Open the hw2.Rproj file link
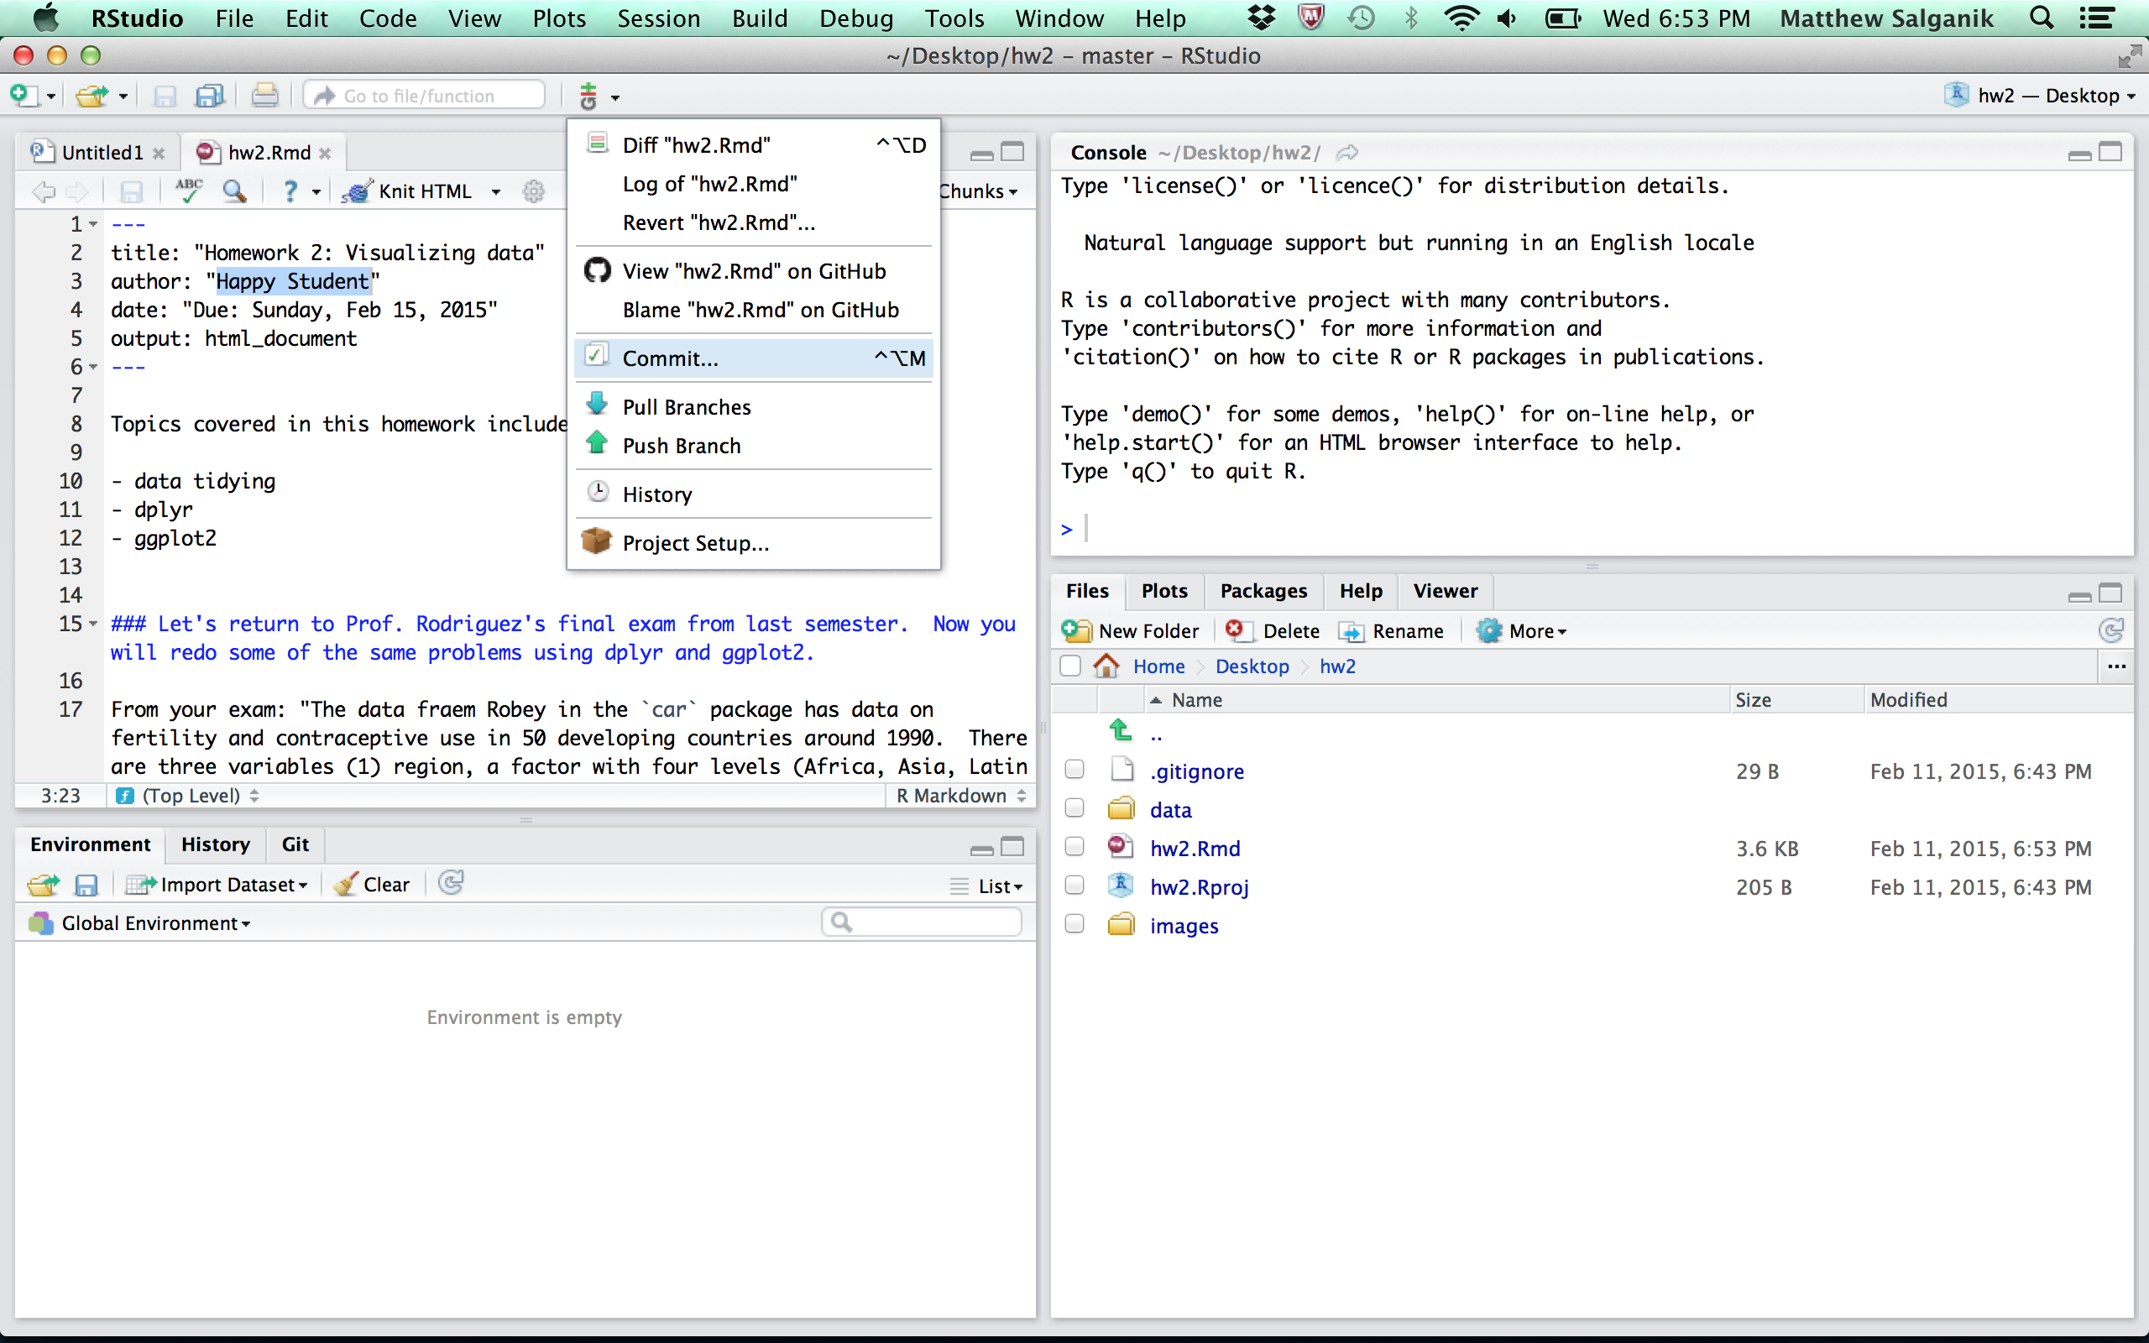The height and width of the screenshot is (1343, 2149). point(1199,886)
